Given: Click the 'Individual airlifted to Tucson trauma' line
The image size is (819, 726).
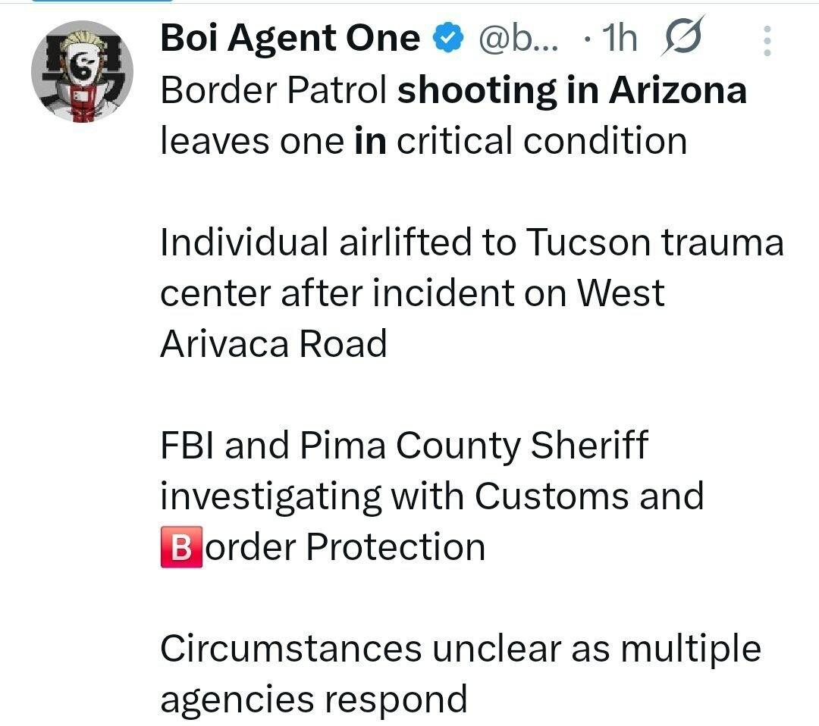Looking at the screenshot, I should pos(472,243).
